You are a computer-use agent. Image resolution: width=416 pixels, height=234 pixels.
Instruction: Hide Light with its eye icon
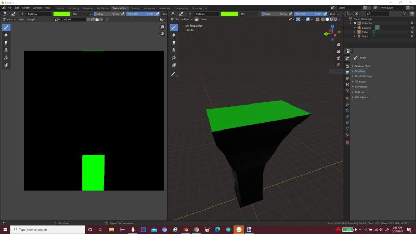[412, 36]
